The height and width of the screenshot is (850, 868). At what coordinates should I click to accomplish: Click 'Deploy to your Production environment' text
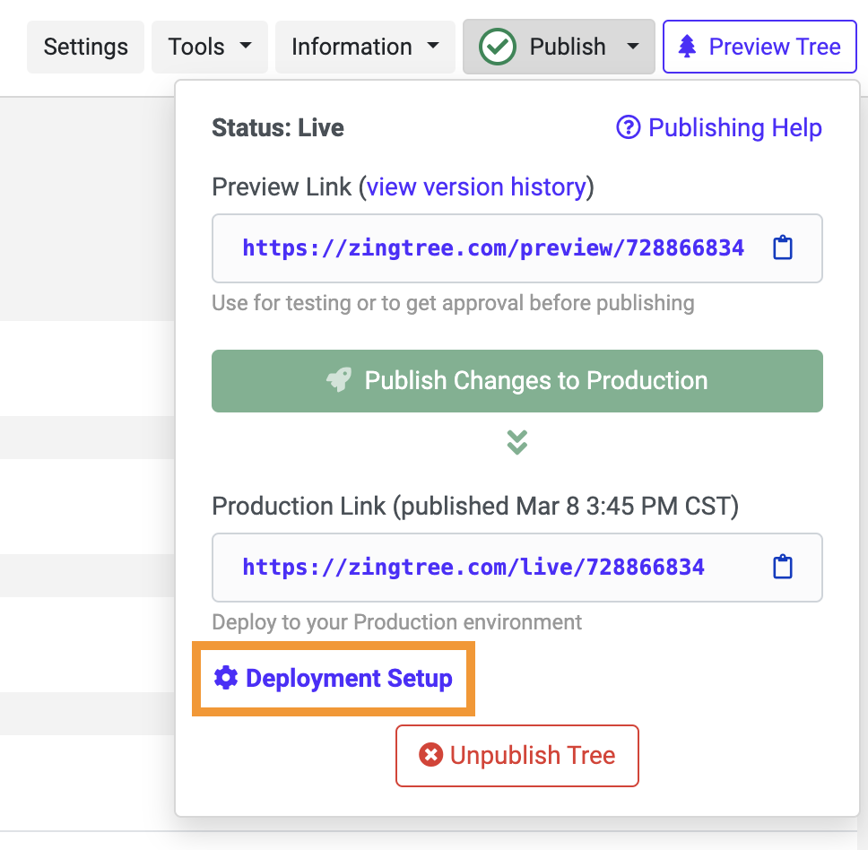click(x=397, y=622)
